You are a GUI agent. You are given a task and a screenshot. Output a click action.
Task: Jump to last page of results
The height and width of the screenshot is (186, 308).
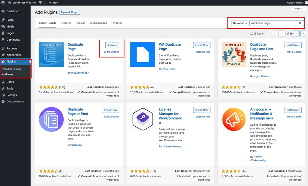[x=303, y=34]
